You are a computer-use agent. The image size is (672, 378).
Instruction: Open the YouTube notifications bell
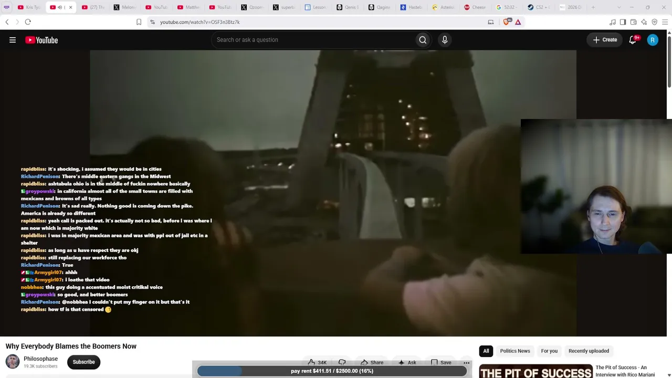633,40
